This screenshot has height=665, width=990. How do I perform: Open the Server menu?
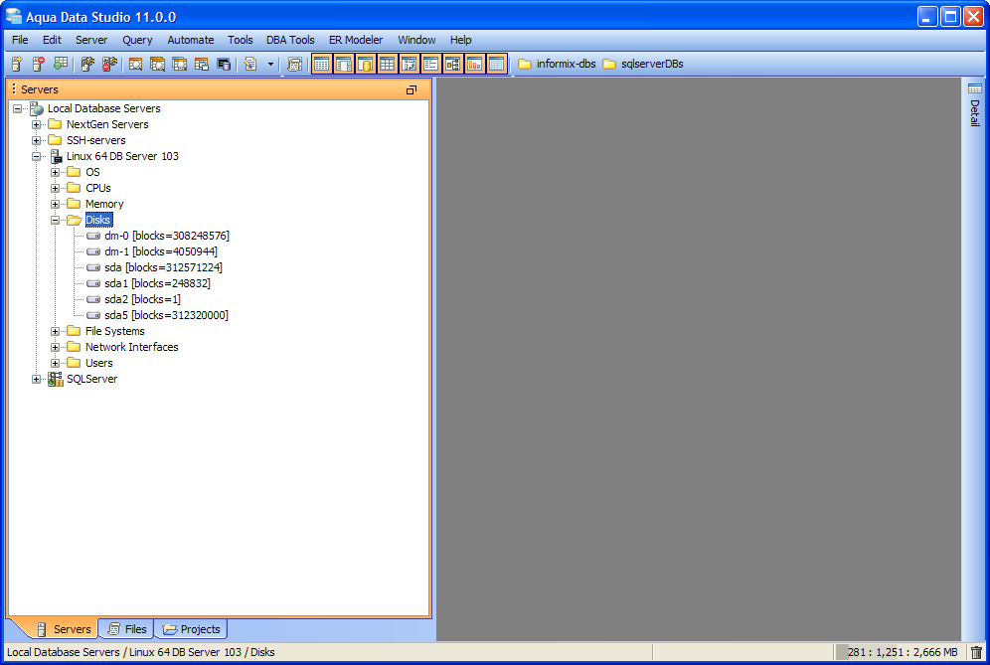91,40
